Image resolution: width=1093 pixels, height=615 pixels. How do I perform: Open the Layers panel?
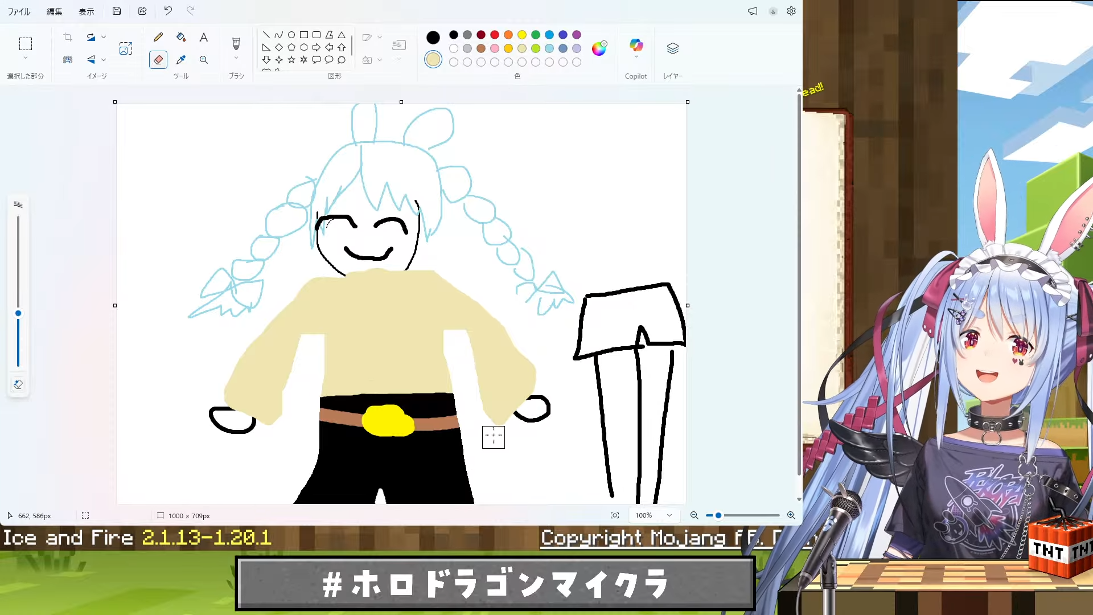tap(672, 49)
